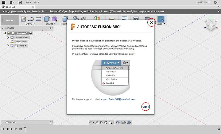Open the BROWSER panel options dot

pyautogui.click(x=50, y=28)
